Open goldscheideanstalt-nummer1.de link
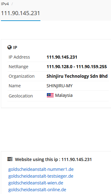Screen dimensions: 111x194 click(x=41, y=169)
